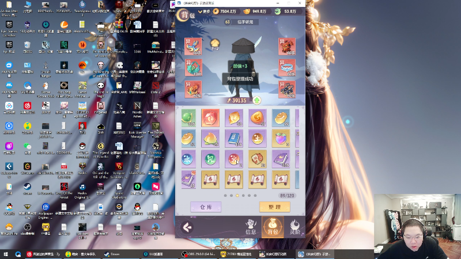Viewport: 461px width, 259px height.
Task: Select the golden fish talisman item
Action: 257,159
